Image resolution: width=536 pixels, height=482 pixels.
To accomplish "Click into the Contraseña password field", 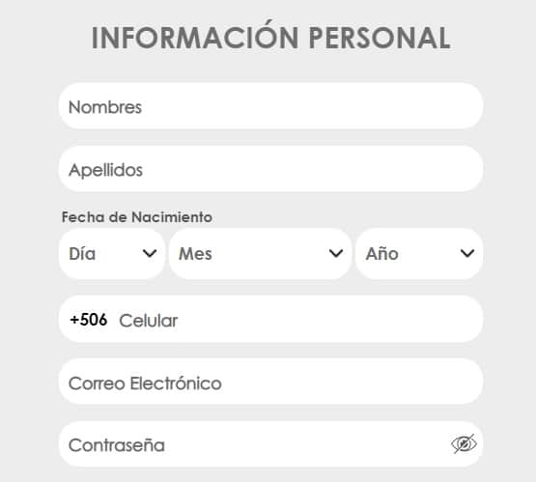I will (271, 444).
